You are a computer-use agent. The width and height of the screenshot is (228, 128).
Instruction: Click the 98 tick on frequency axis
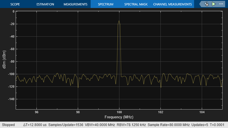[78, 112]
